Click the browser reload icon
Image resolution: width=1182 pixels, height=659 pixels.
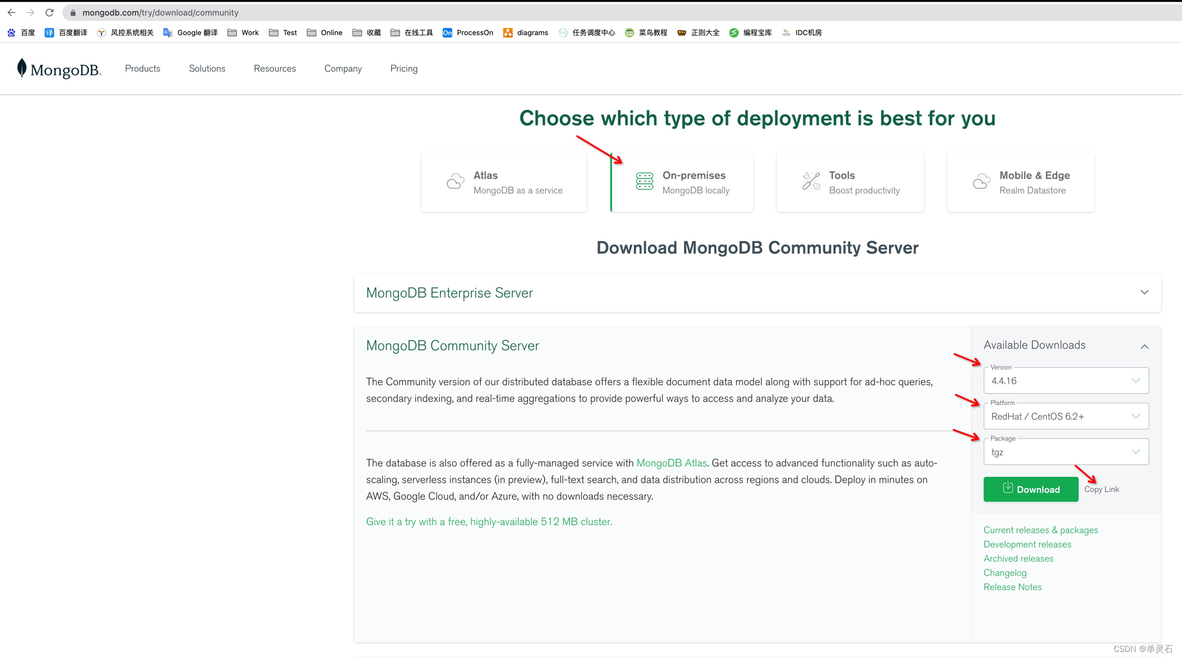click(50, 12)
